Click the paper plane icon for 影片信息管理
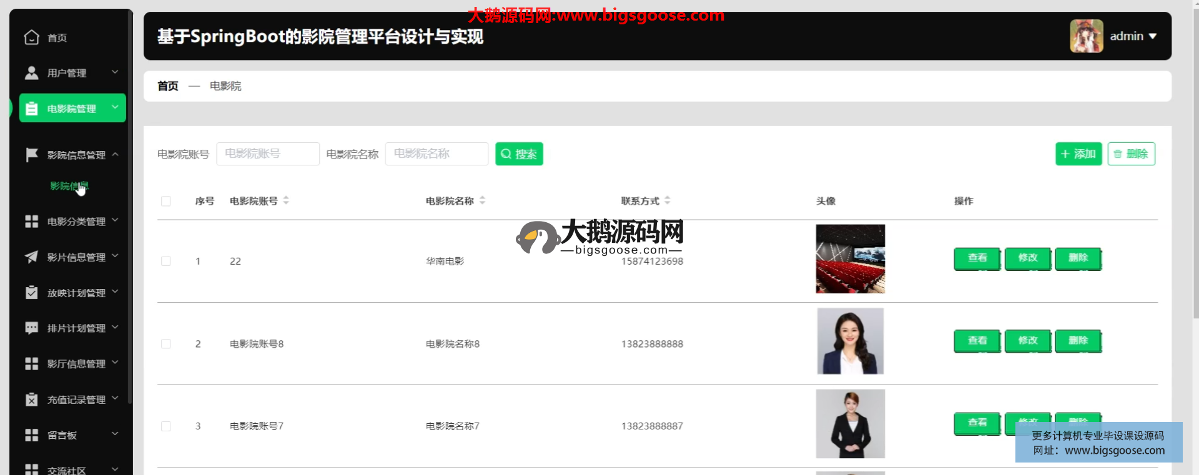The height and width of the screenshot is (475, 1199). tap(31, 257)
